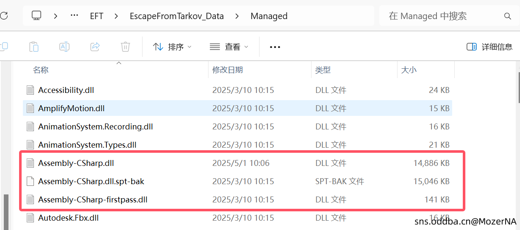Click the Paste clipboard icon

34,47
